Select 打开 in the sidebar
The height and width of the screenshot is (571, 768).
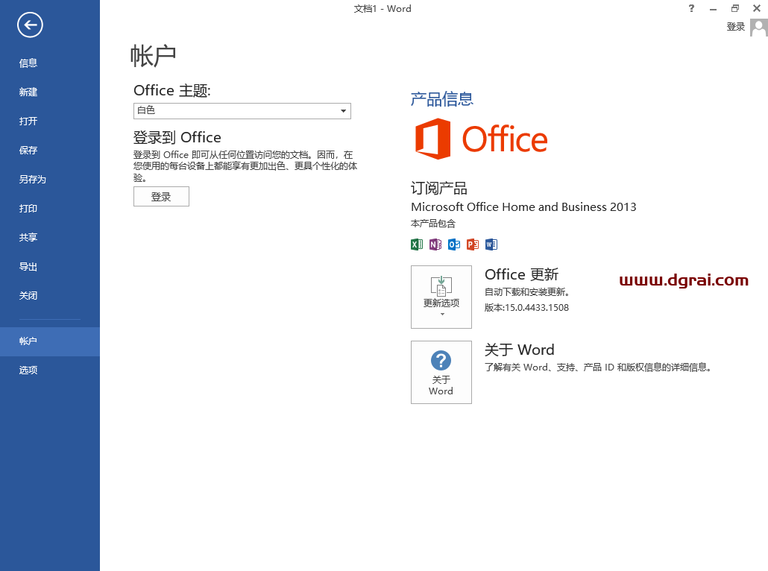50,121
